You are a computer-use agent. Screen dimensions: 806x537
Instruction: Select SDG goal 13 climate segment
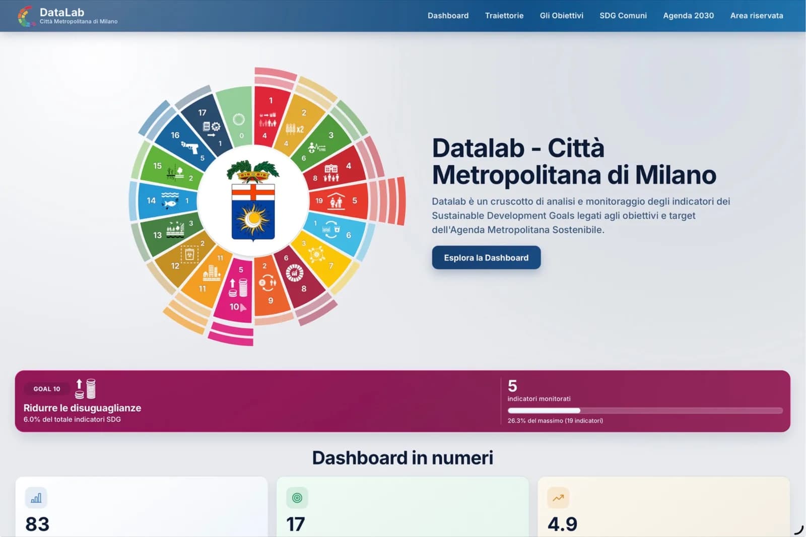click(x=171, y=231)
